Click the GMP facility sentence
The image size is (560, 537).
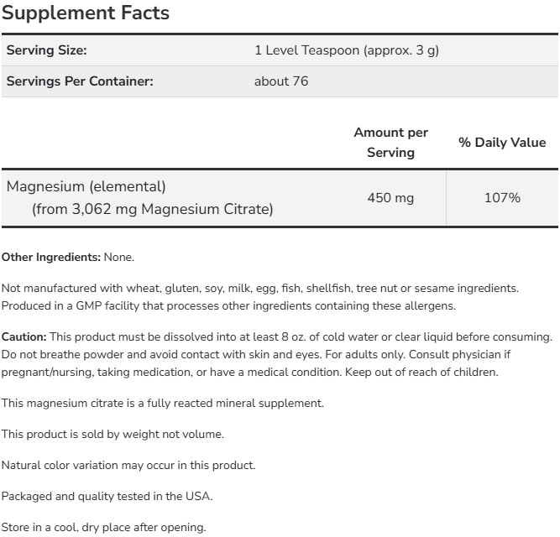pyautogui.click(x=228, y=305)
